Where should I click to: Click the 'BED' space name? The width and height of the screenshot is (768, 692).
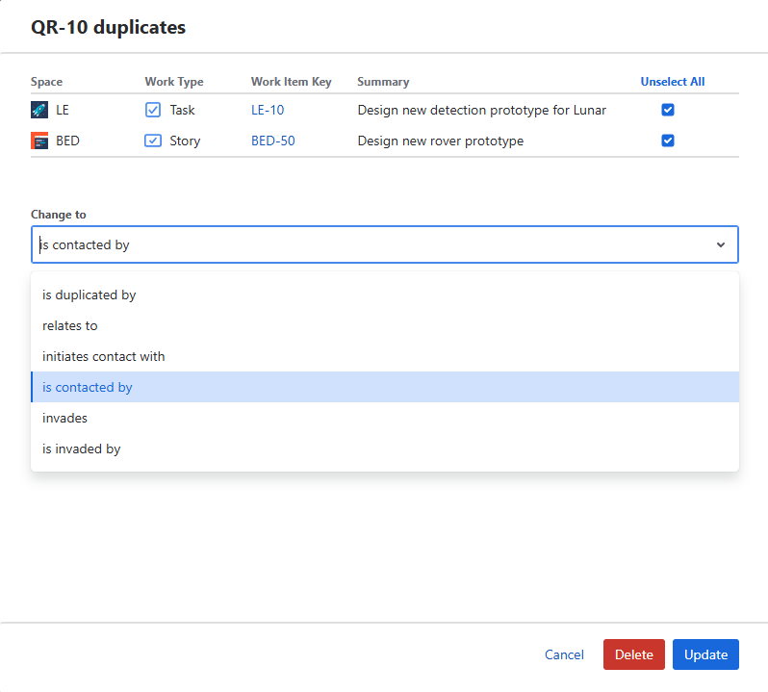point(67,141)
